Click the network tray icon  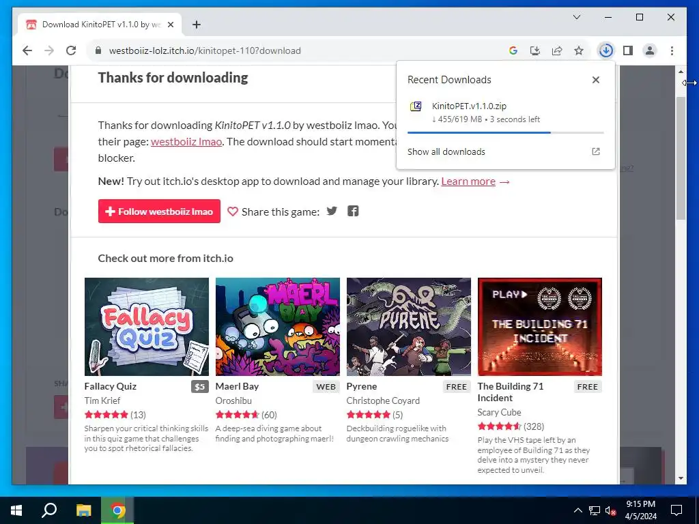[x=594, y=510]
